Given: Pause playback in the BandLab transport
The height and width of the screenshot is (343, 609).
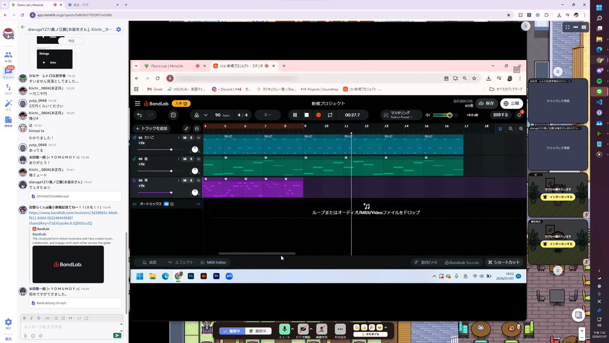Looking at the screenshot, I should [294, 115].
